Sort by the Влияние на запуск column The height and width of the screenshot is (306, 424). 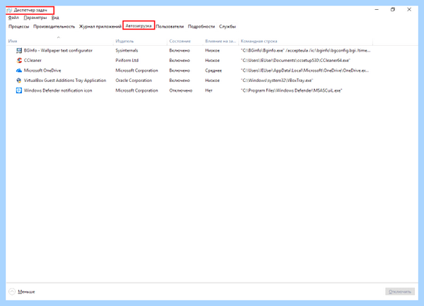tap(220, 41)
